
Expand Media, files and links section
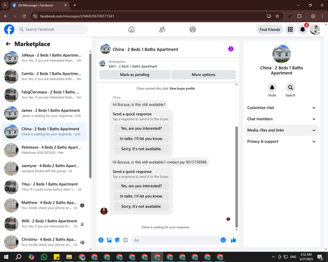tap(281, 130)
